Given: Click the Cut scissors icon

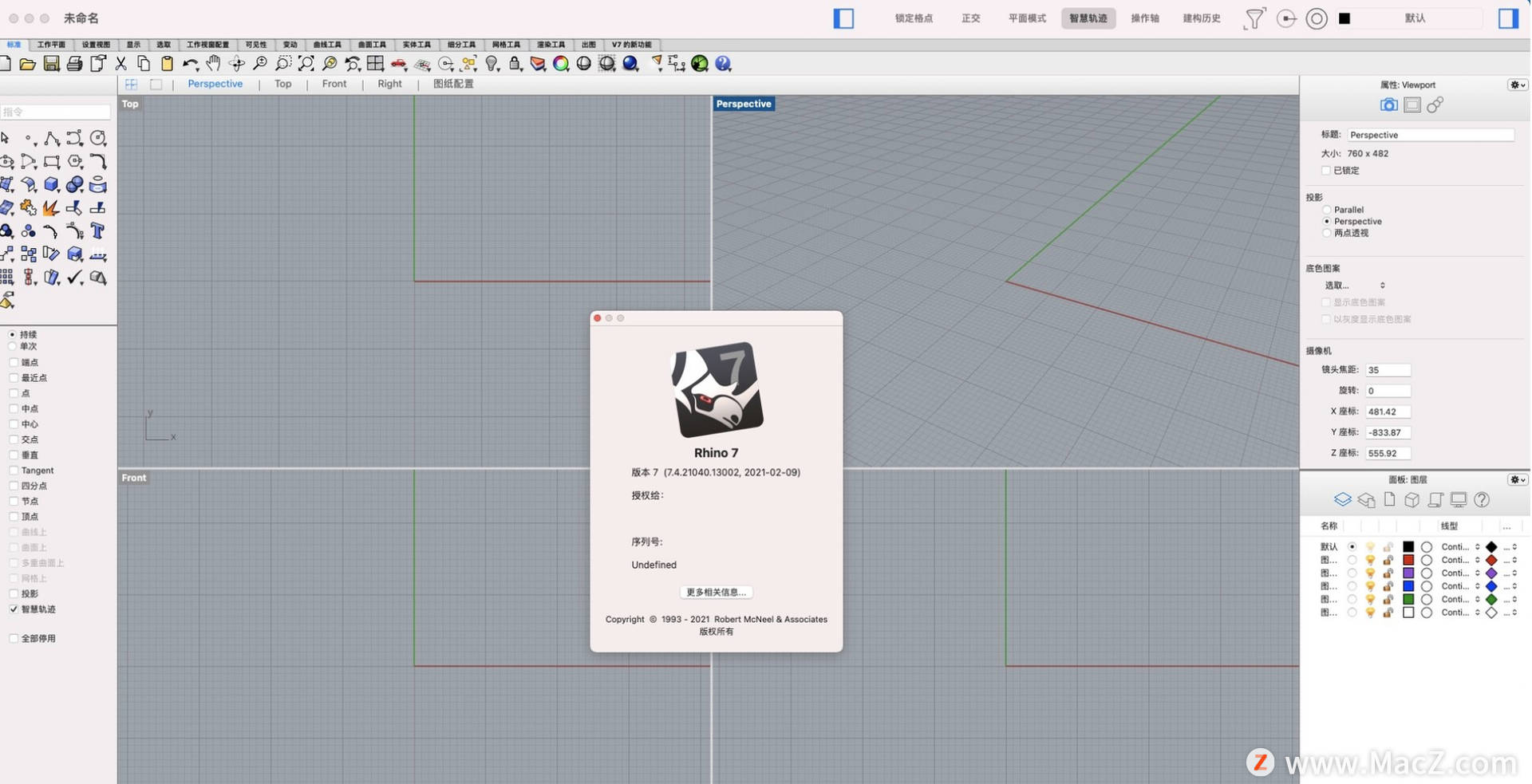Looking at the screenshot, I should tap(121, 64).
